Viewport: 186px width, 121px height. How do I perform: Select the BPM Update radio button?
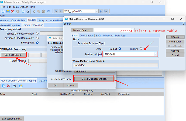[37, 43]
